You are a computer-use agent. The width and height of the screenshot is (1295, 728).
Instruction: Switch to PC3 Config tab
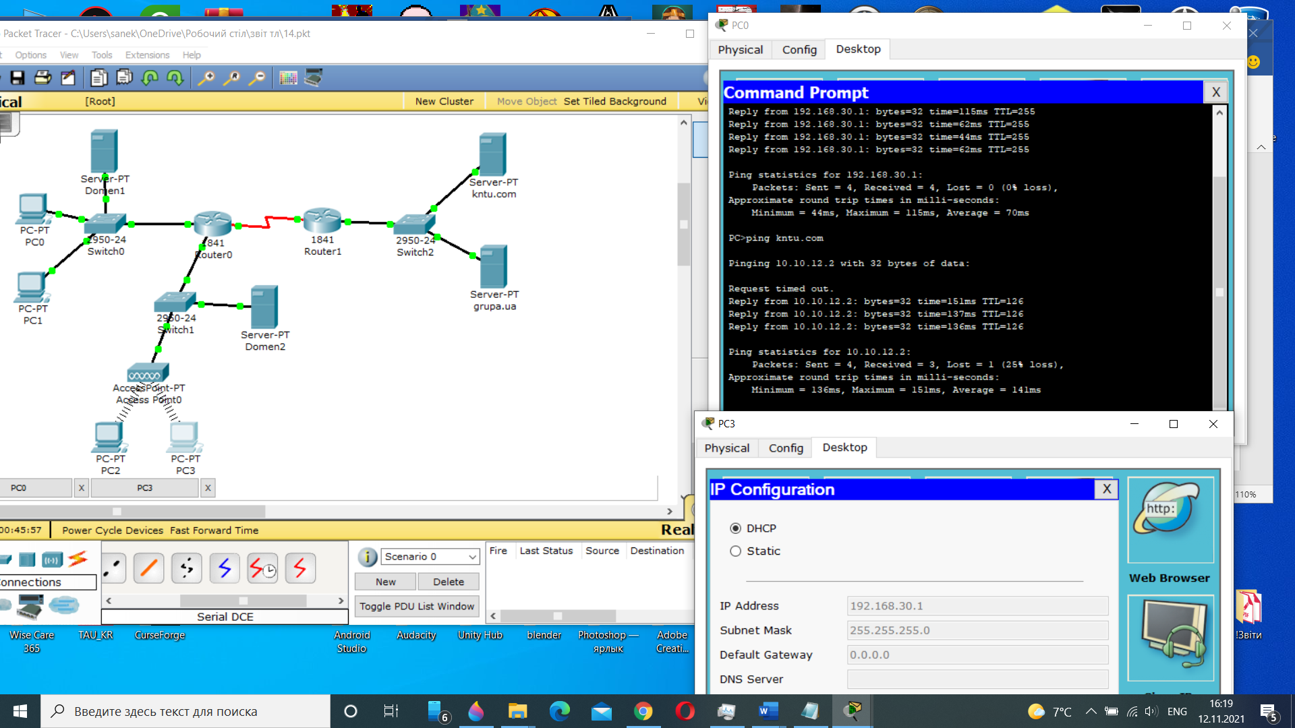click(x=786, y=448)
